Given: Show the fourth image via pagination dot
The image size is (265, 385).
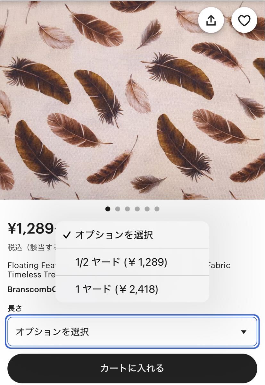Looking at the screenshot, I should (x=137, y=209).
